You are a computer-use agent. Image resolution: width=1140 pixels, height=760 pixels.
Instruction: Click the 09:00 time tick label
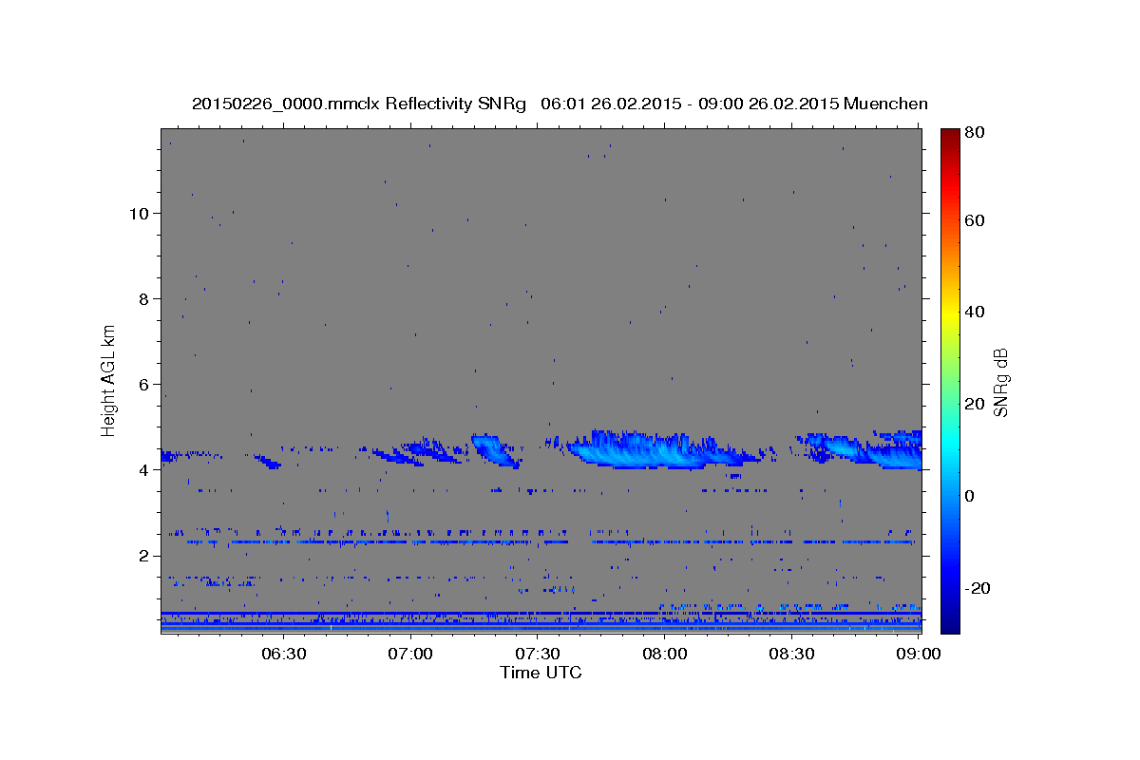click(x=919, y=655)
